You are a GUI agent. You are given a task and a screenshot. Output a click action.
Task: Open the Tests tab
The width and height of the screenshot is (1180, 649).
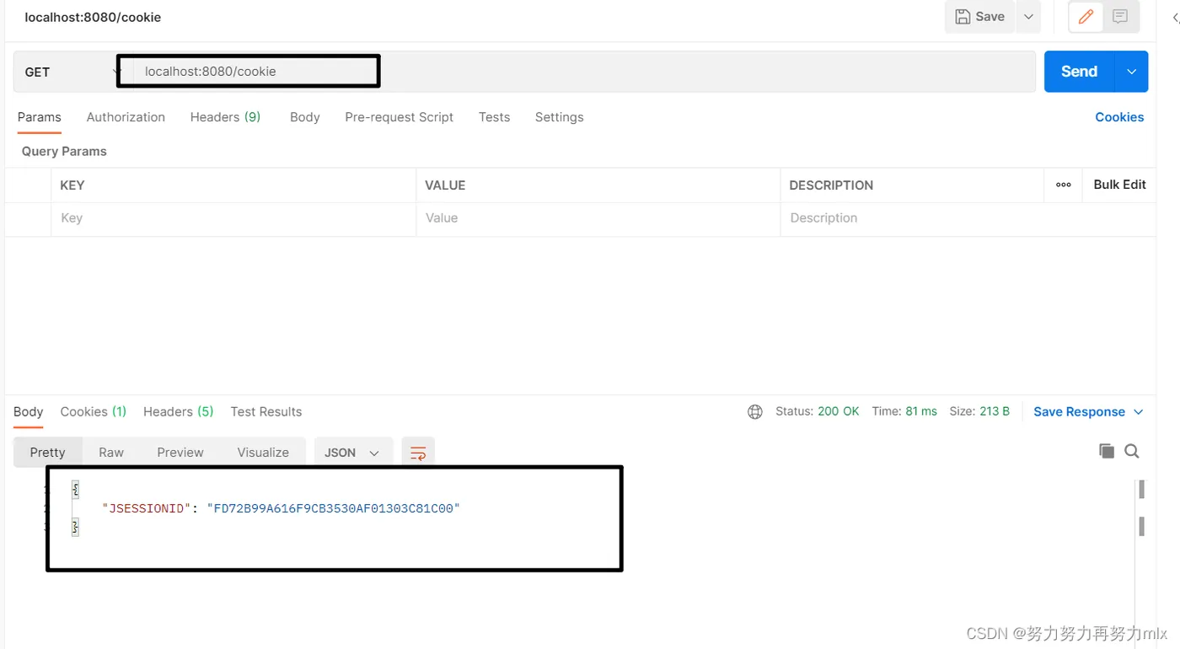(494, 117)
